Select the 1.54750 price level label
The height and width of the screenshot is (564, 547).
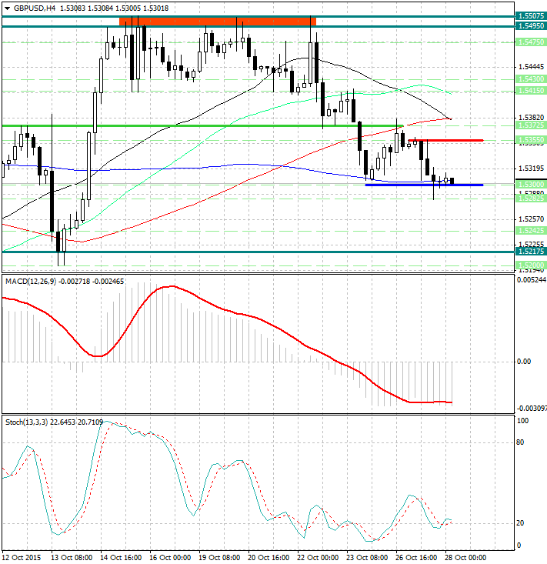pos(531,42)
